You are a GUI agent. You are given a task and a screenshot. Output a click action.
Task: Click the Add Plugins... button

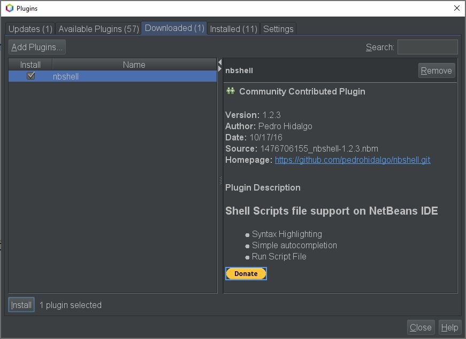[37, 47]
